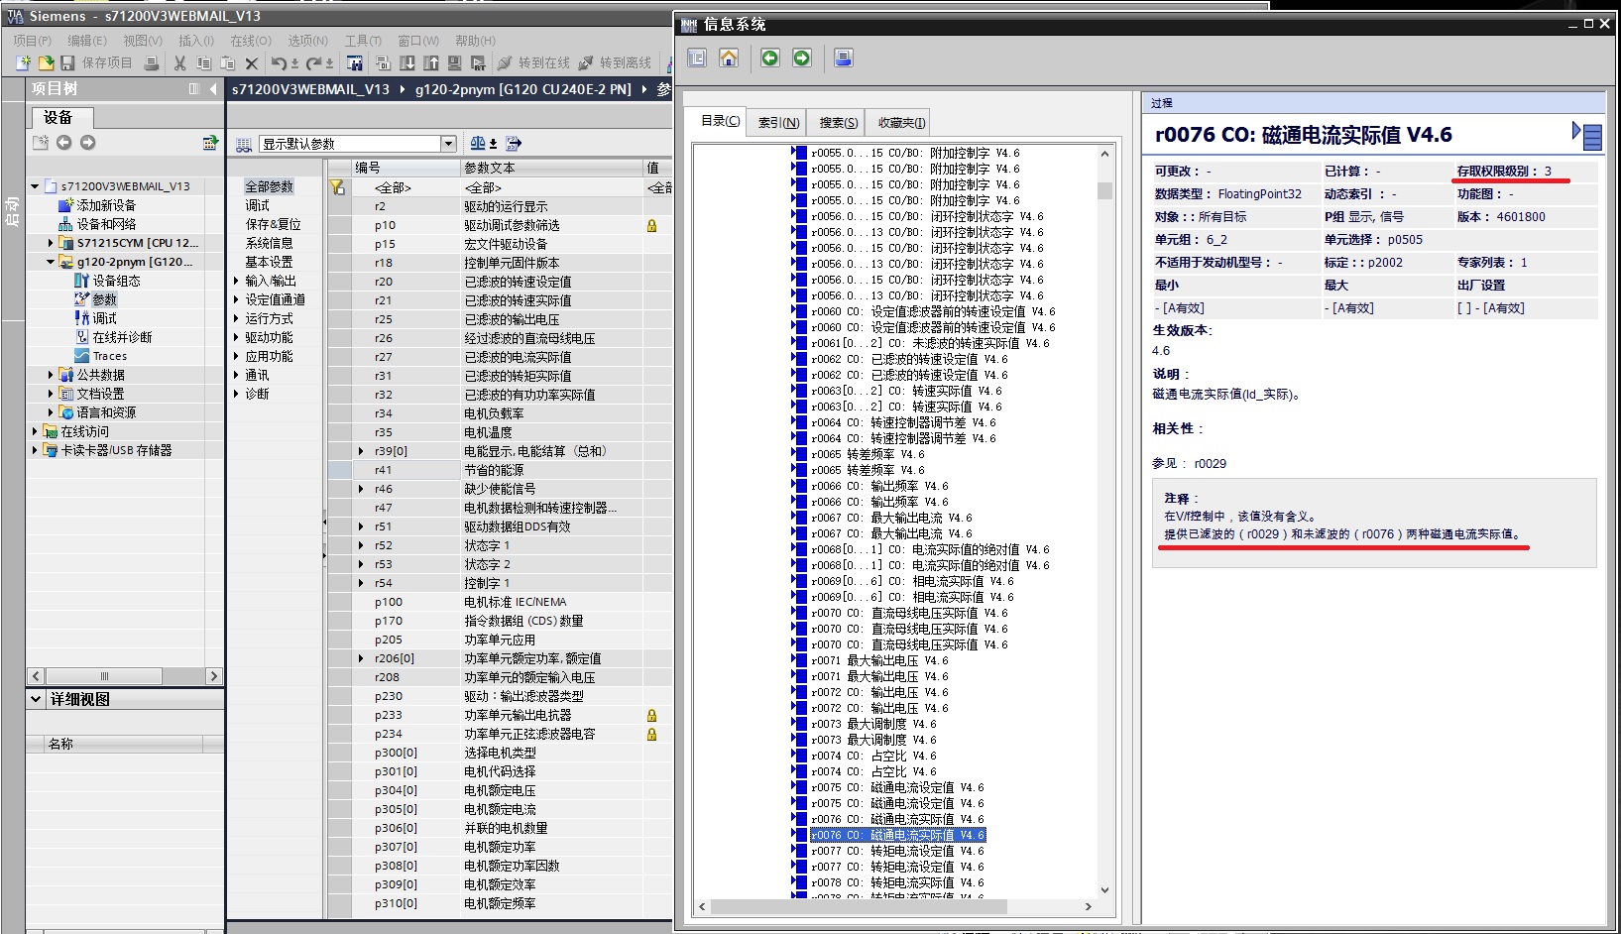This screenshot has width=1621, height=934.
Task: Click the back arrow in project tree toolbar
Action: (64, 143)
